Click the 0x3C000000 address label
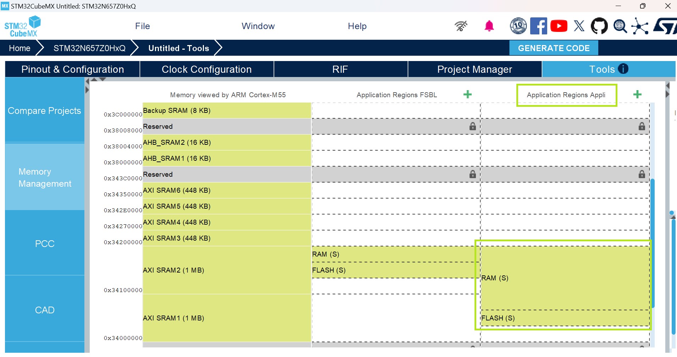 [123, 115]
